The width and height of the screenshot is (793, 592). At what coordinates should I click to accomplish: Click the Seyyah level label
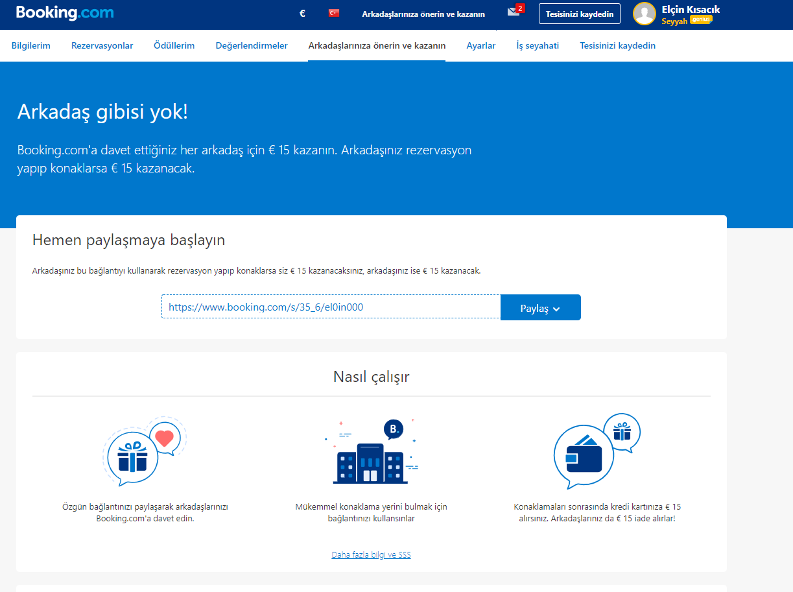(x=674, y=21)
